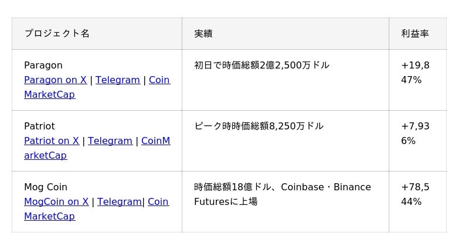Click Patriot's +7,936% profit cell
This screenshot has width=469, height=250.
click(x=417, y=141)
